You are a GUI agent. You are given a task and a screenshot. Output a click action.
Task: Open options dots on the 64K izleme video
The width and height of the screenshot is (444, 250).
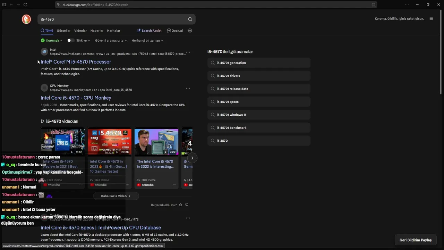point(128,185)
